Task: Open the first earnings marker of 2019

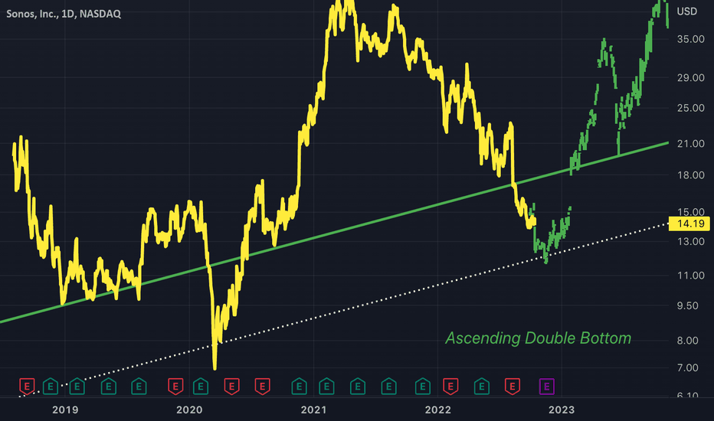Action: coord(77,387)
